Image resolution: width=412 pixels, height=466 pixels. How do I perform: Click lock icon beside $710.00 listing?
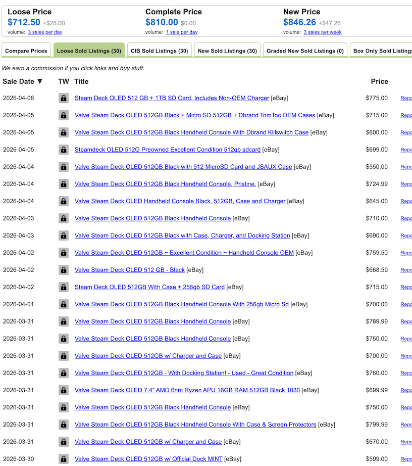point(64,218)
